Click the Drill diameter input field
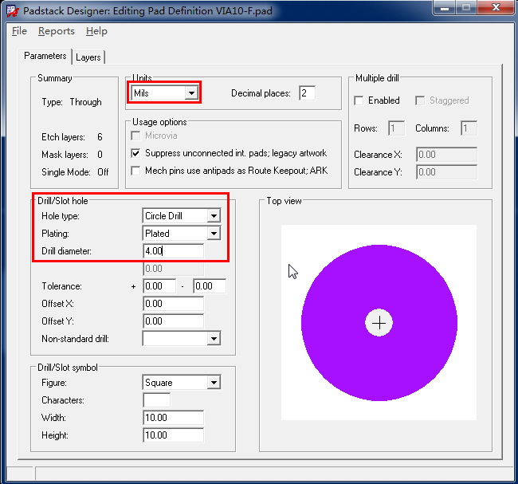This screenshot has height=484, width=518. click(174, 251)
